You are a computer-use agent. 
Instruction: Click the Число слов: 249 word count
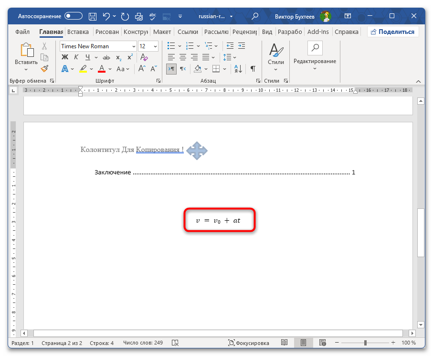coord(143,343)
